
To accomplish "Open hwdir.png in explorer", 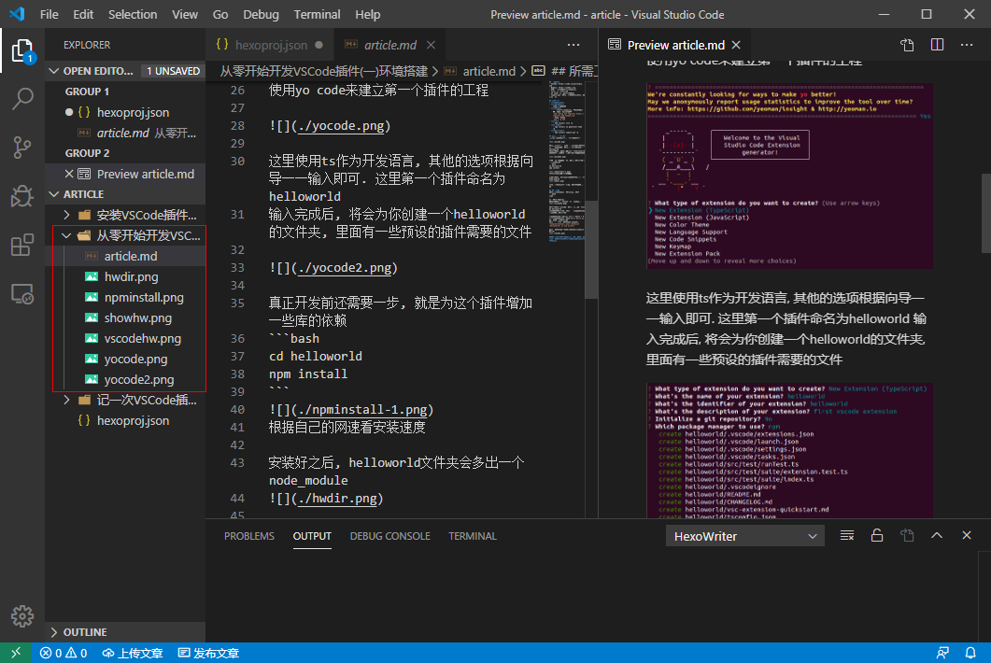I will [x=125, y=276].
